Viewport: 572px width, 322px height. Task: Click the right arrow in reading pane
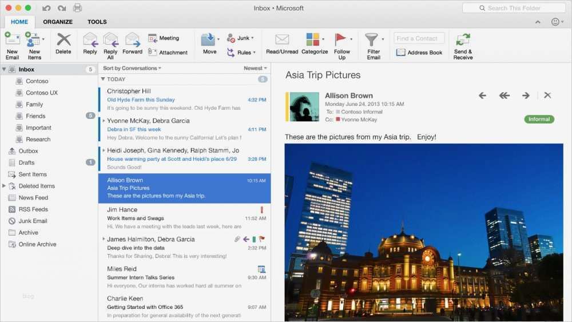(x=526, y=96)
